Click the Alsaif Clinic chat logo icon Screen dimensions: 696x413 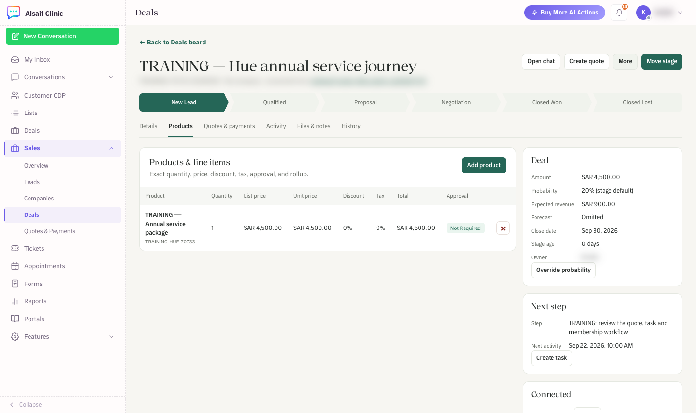click(14, 13)
